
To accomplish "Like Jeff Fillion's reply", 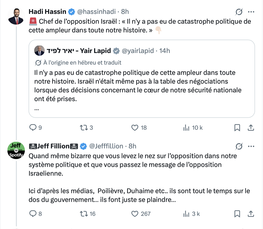I will [135, 214].
